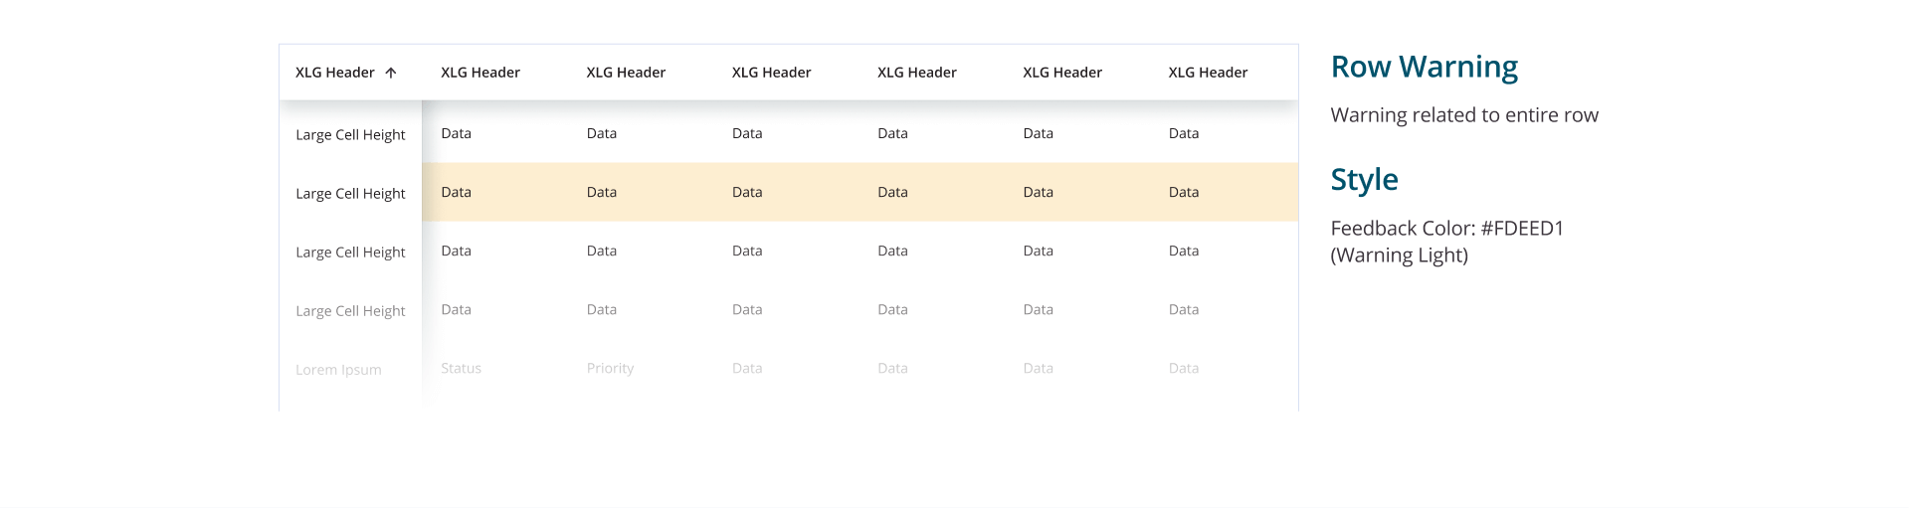Select Large Cell Height cell in top row

coord(350,135)
